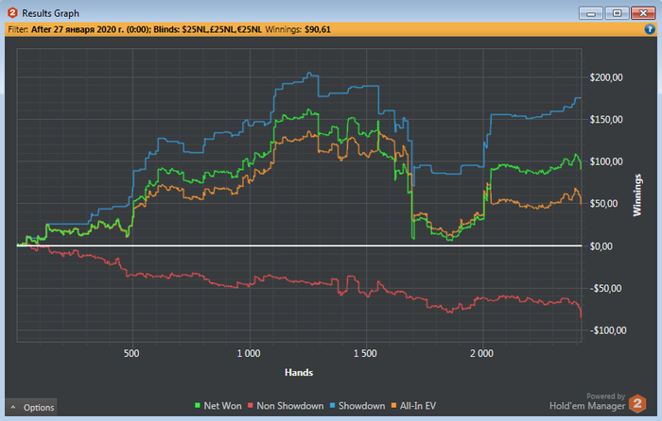This screenshot has width=662, height=421.
Task: Open the help question mark icon
Action: click(x=650, y=29)
